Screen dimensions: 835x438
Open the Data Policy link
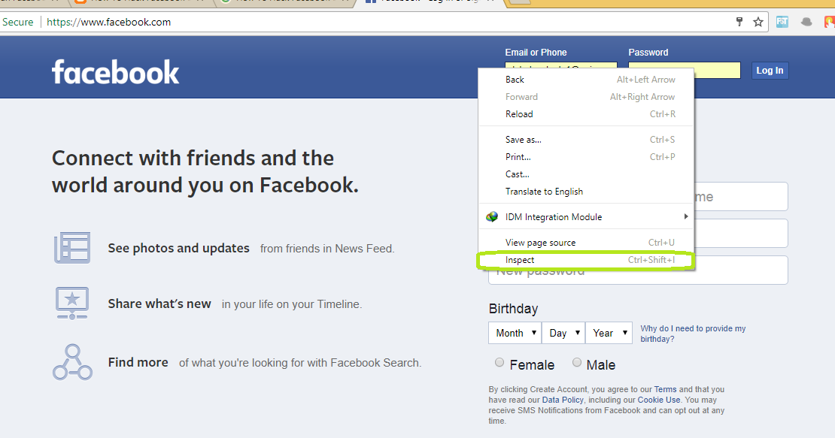click(563, 400)
